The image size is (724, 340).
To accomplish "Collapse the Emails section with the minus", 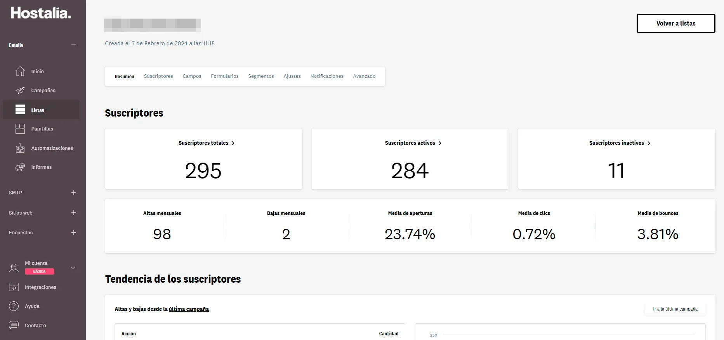I will coord(74,45).
